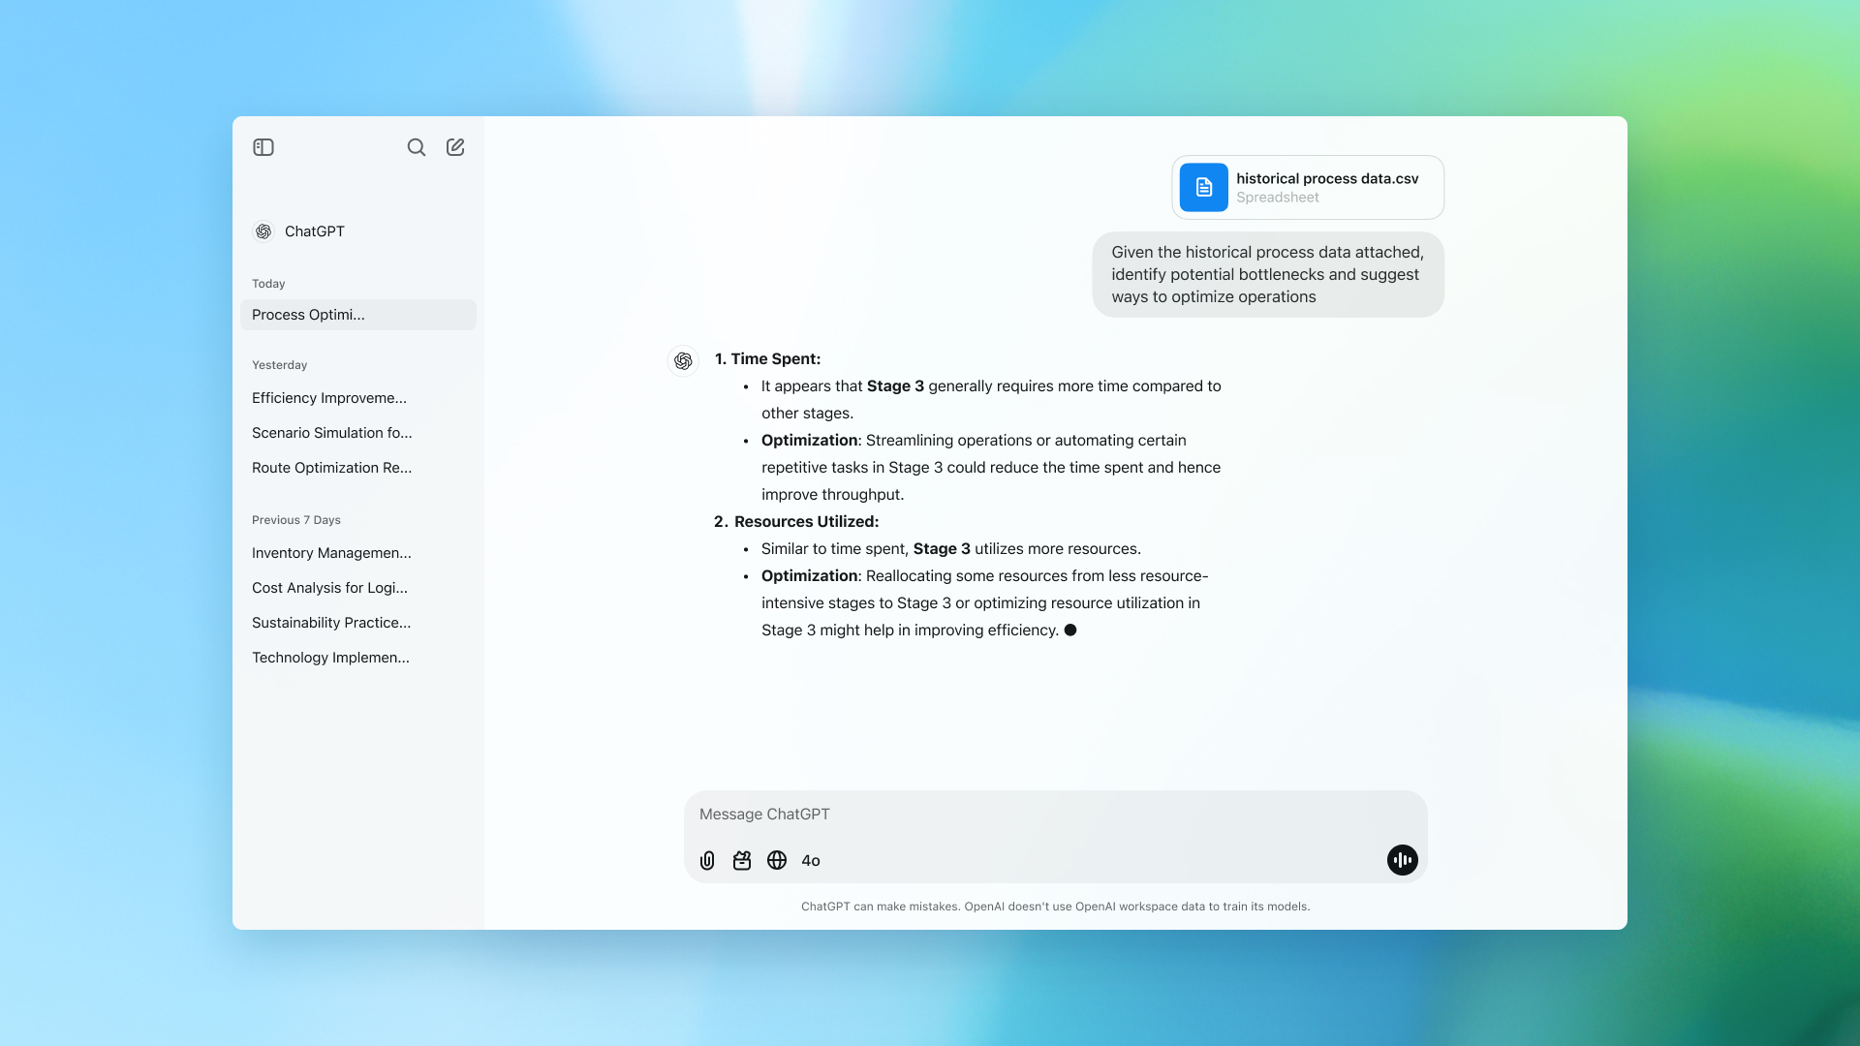
Task: Select the 4o model indicator
Action: (810, 859)
